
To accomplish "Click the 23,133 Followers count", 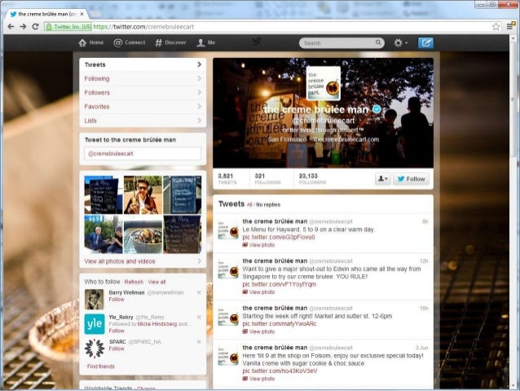I will pyautogui.click(x=312, y=179).
